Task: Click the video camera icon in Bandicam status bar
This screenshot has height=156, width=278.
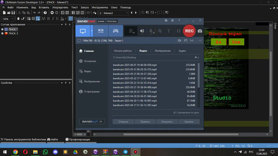Action: 179,41
